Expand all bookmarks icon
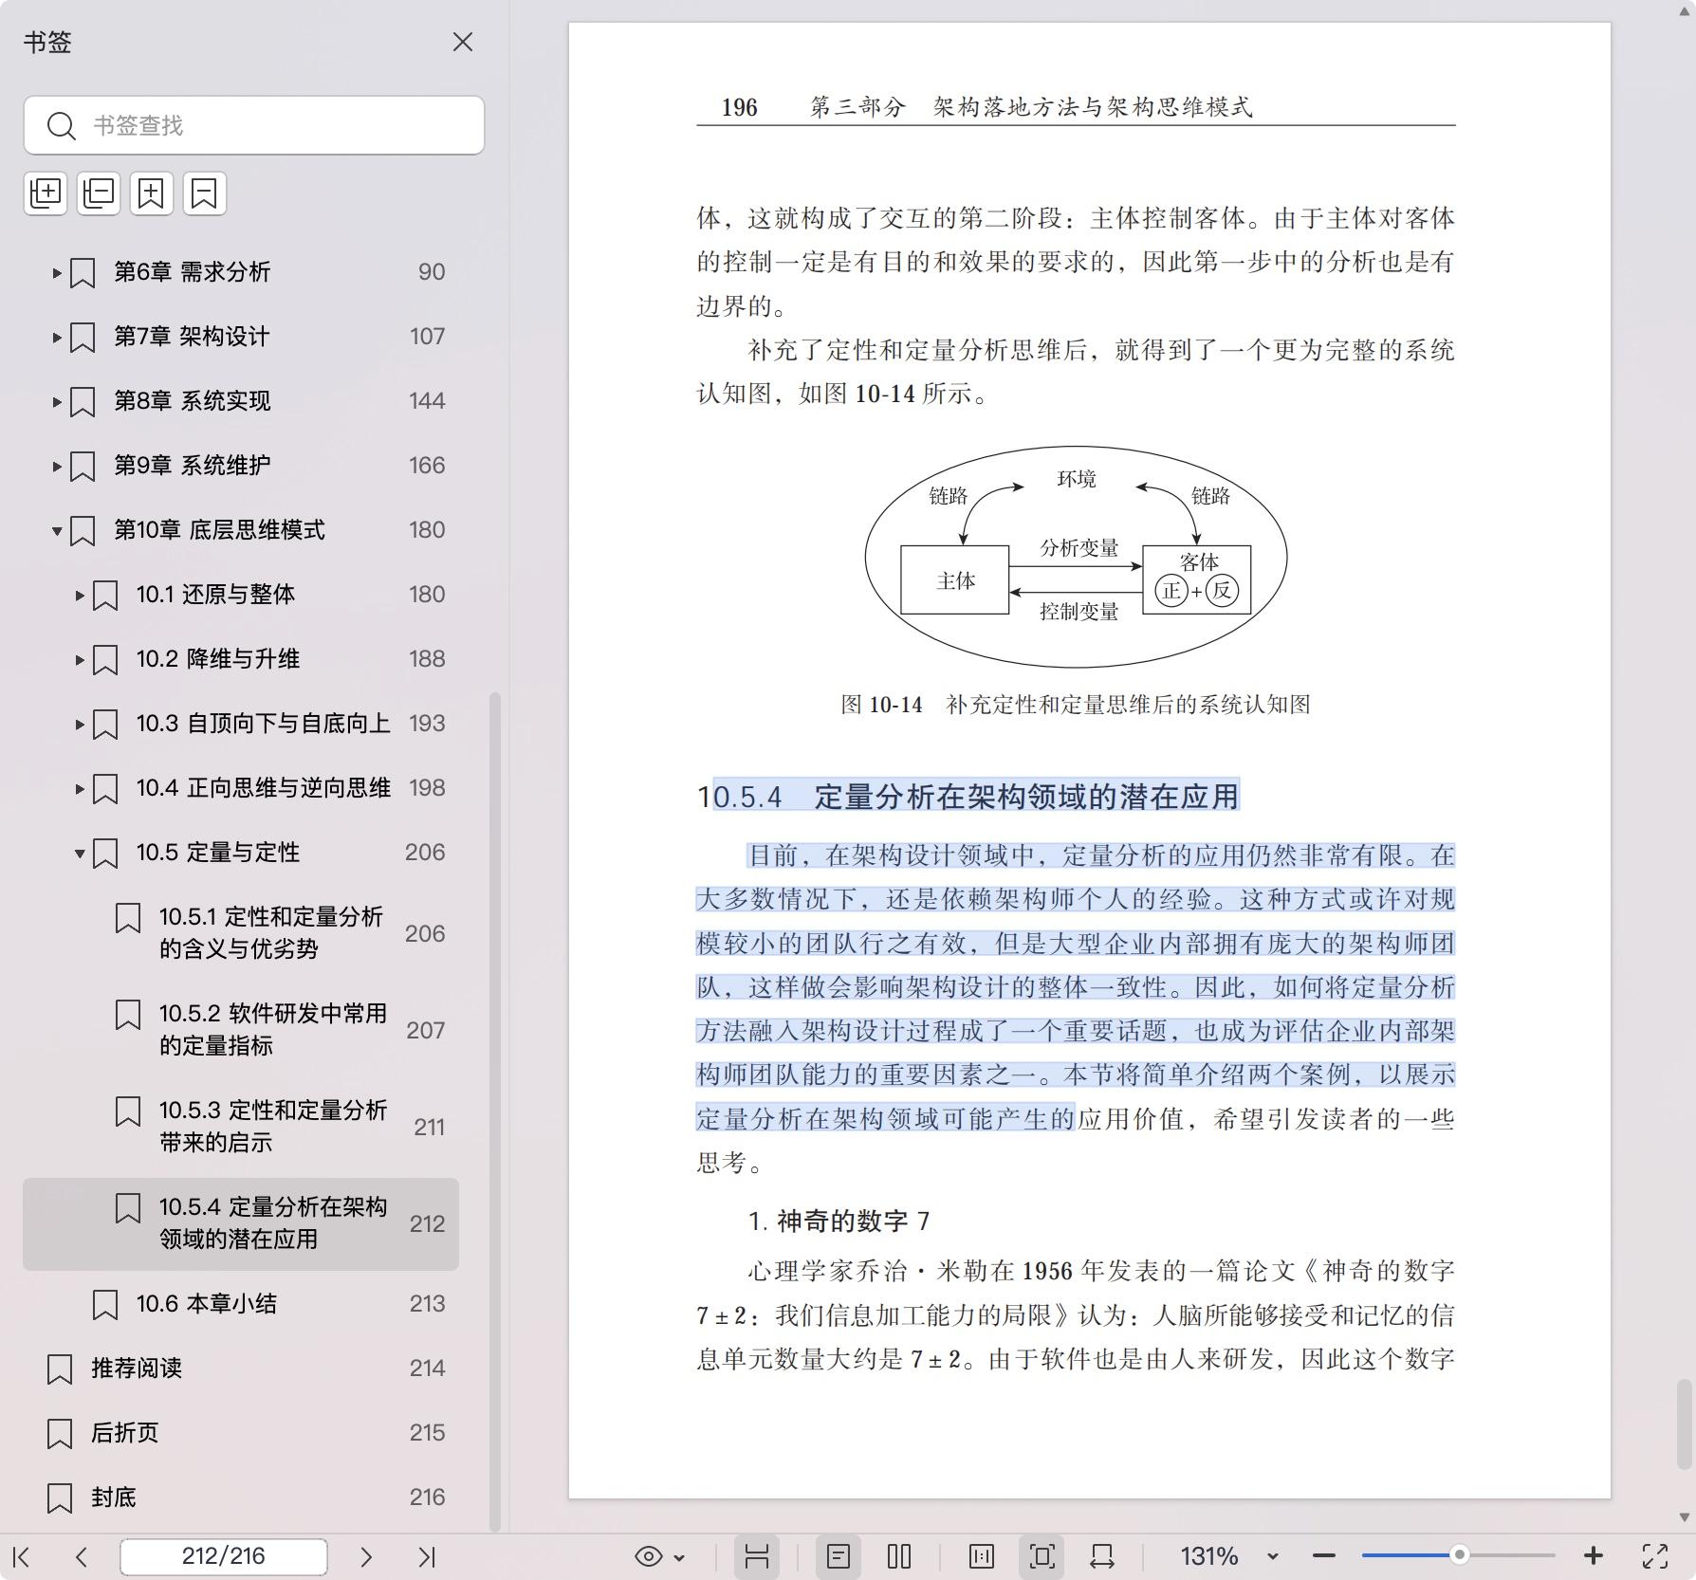1696x1580 pixels. coord(46,193)
